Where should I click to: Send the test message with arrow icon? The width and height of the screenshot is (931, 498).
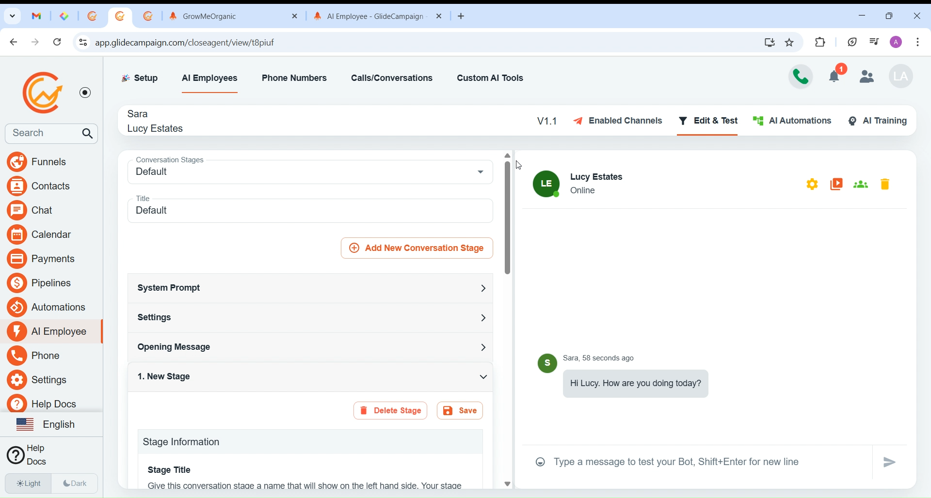pos(890,463)
